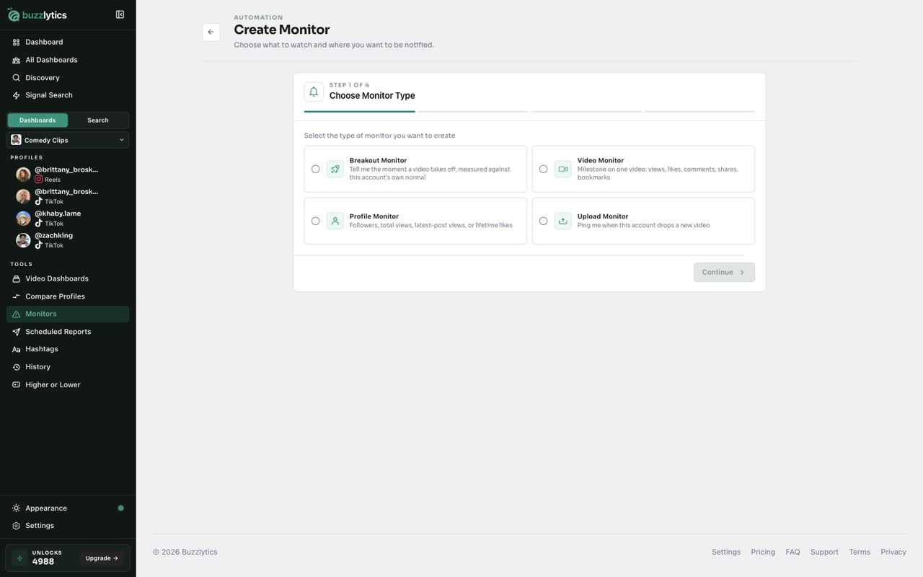Image resolution: width=923 pixels, height=577 pixels.
Task: Click the Higher or Lower gamepad icon
Action: point(16,385)
